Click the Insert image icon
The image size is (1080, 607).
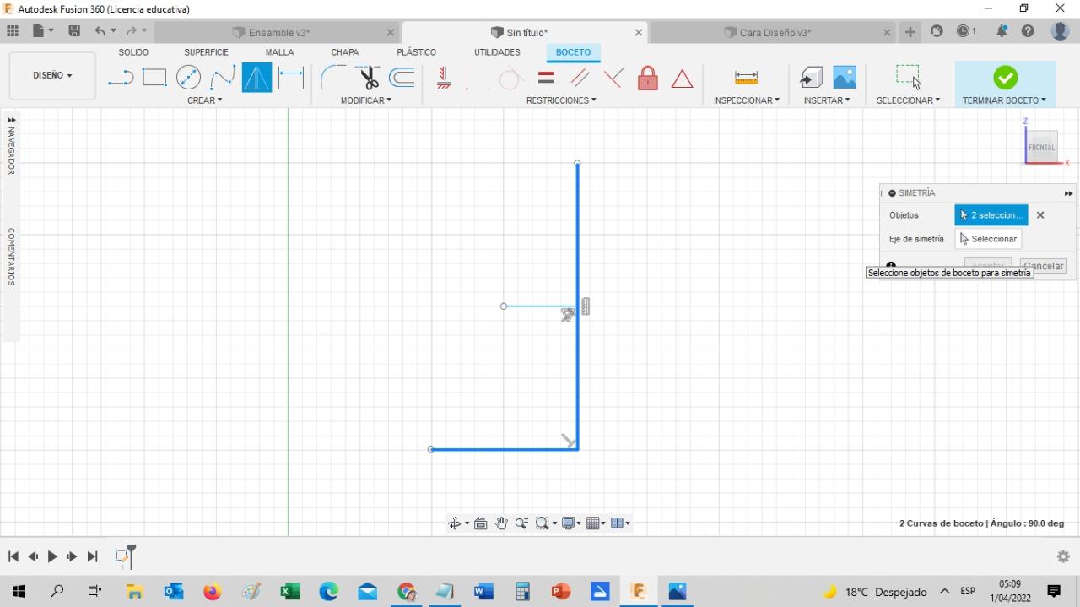point(845,78)
